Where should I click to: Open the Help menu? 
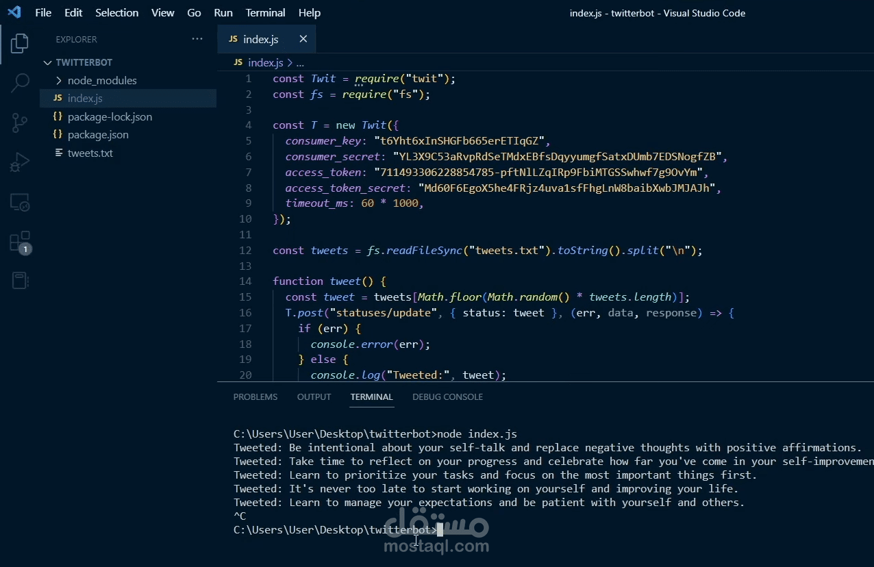click(310, 12)
